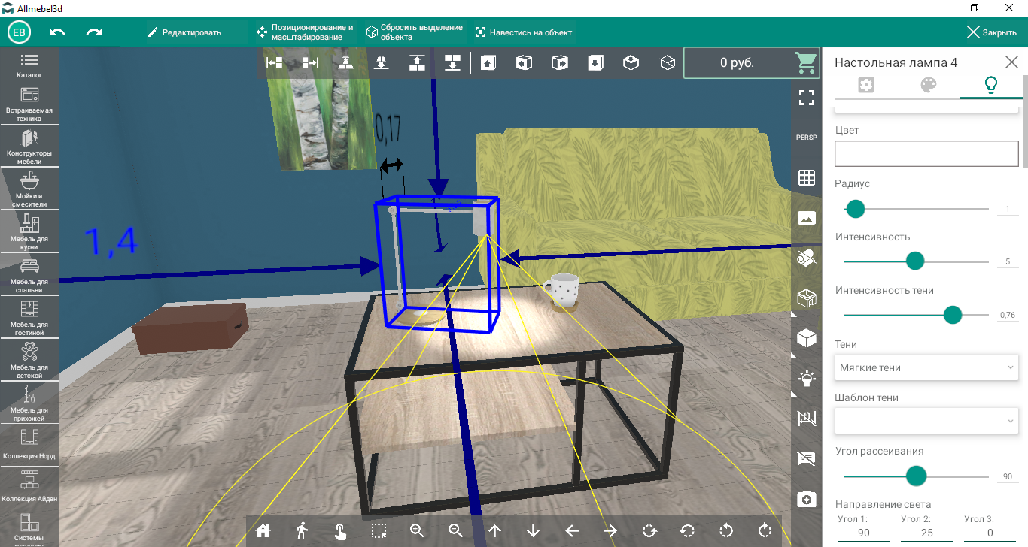Image resolution: width=1028 pixels, height=547 pixels.
Task: Reset camera to home view
Action: (x=263, y=530)
